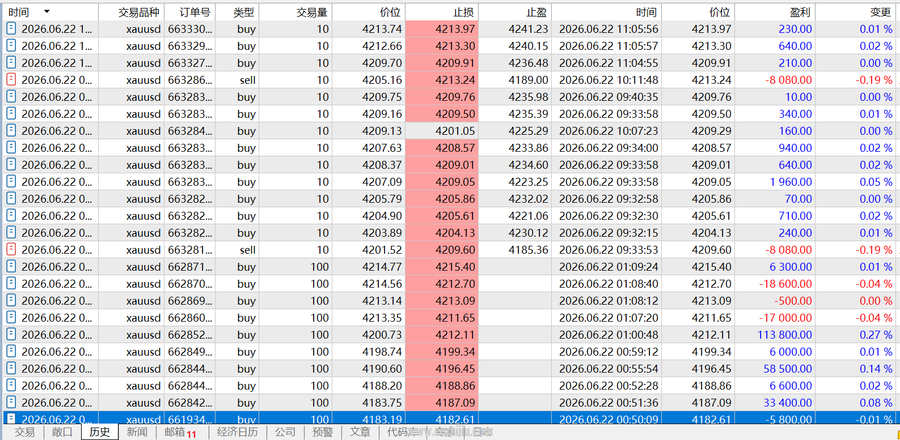The image size is (900, 440).
Task: Click the close time 2026.06.22 00:50:09
Action: pos(609,419)
